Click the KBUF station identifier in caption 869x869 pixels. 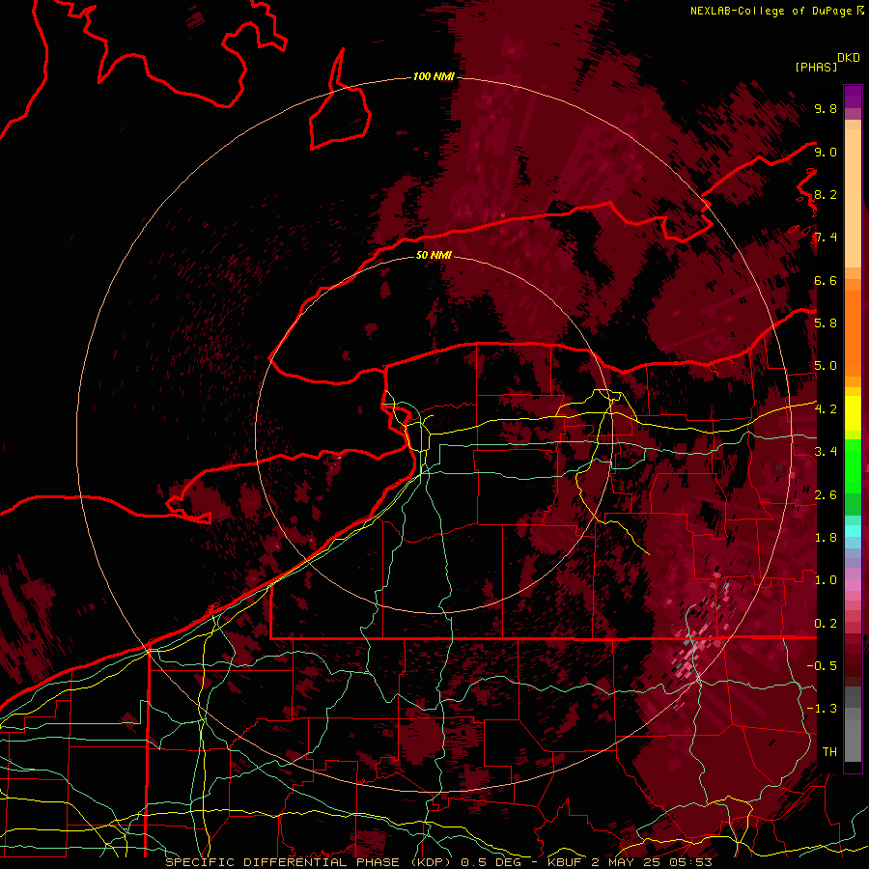click(566, 862)
